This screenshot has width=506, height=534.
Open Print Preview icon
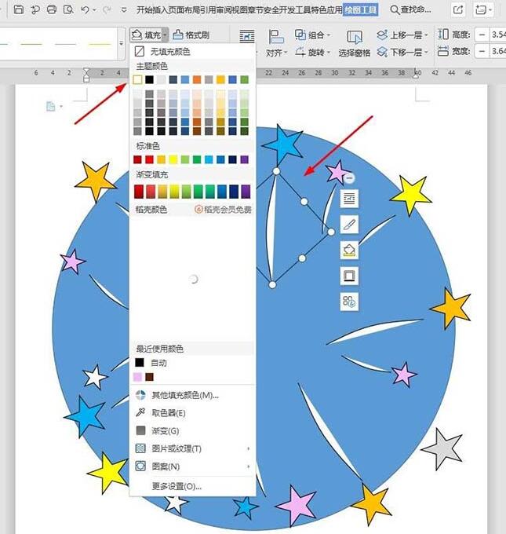(x=68, y=9)
